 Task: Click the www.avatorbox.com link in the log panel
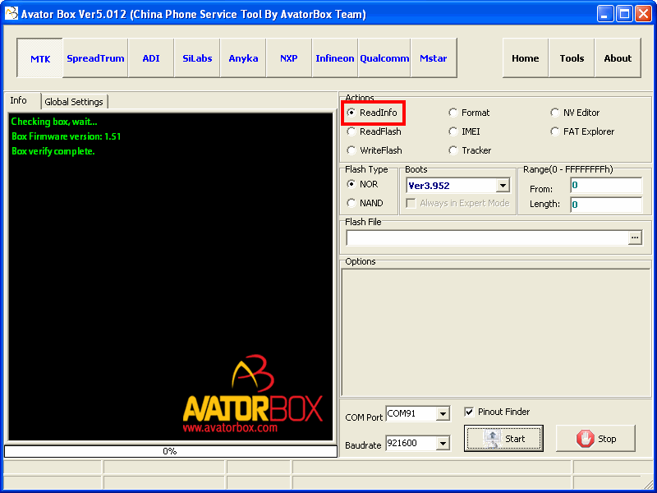pyautogui.click(x=230, y=428)
